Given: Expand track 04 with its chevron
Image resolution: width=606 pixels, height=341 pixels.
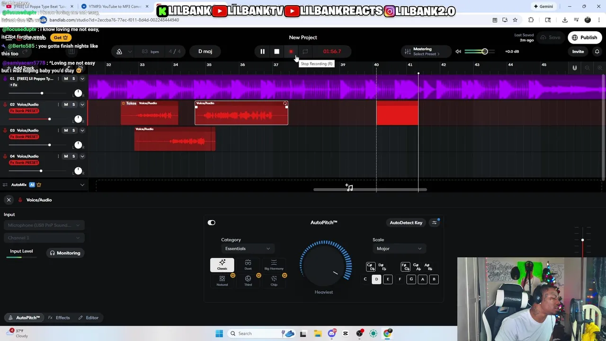Looking at the screenshot, I should click(x=82, y=156).
